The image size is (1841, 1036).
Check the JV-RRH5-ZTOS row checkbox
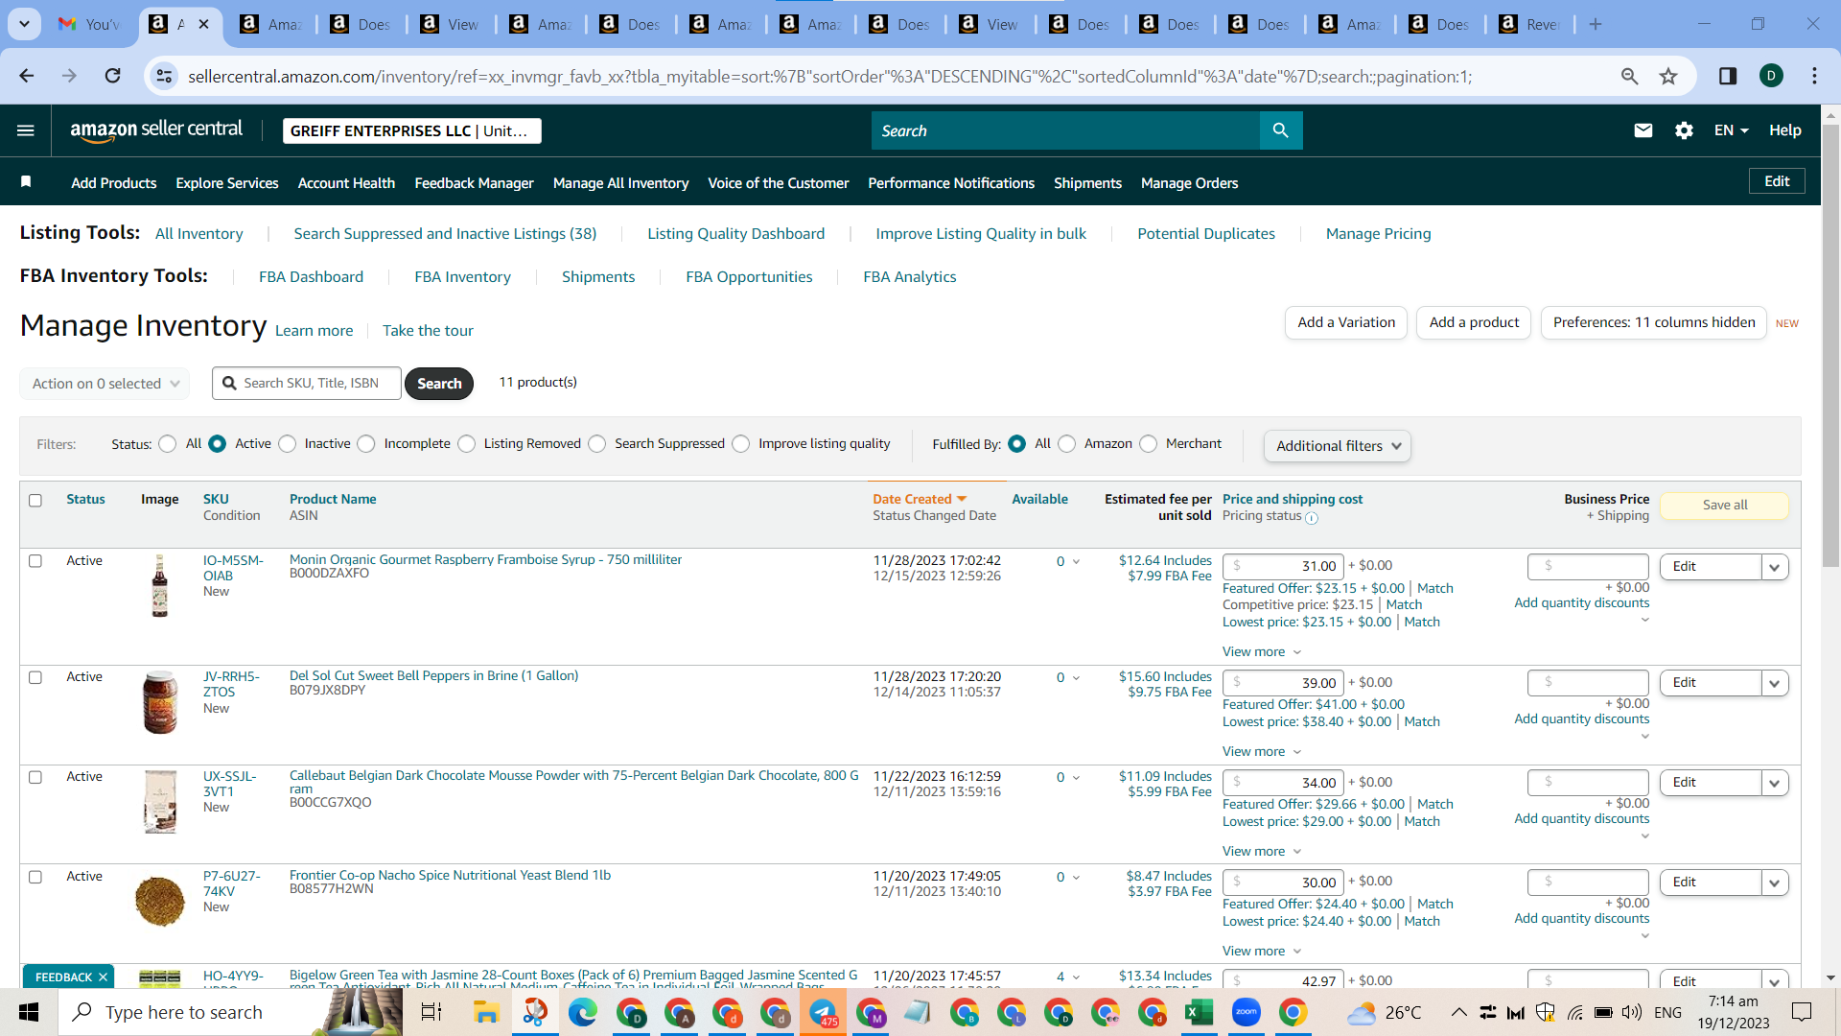(x=35, y=677)
